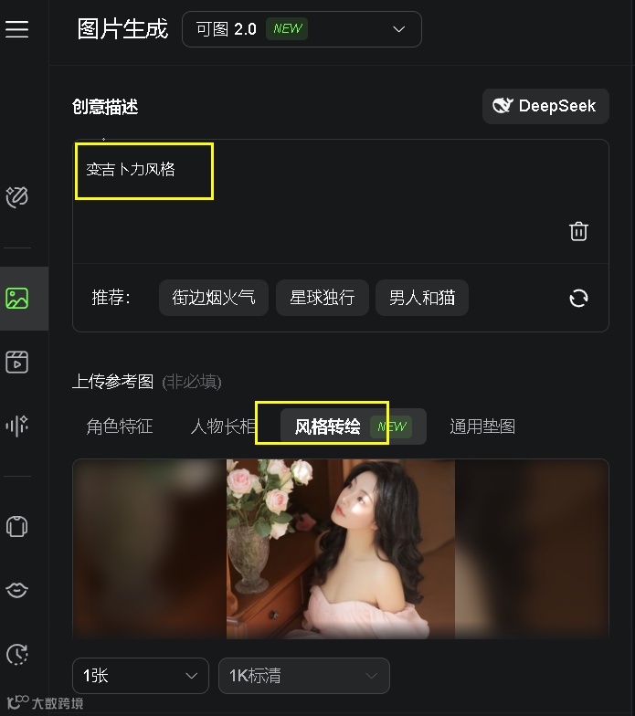Viewport: 635px width, 716px height.
Task: Open the history clock sidebar icon
Action: (x=16, y=654)
